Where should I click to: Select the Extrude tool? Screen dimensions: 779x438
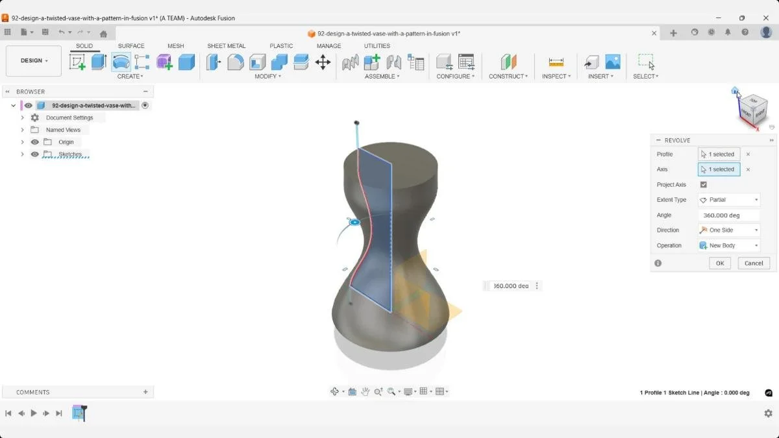[98, 62]
